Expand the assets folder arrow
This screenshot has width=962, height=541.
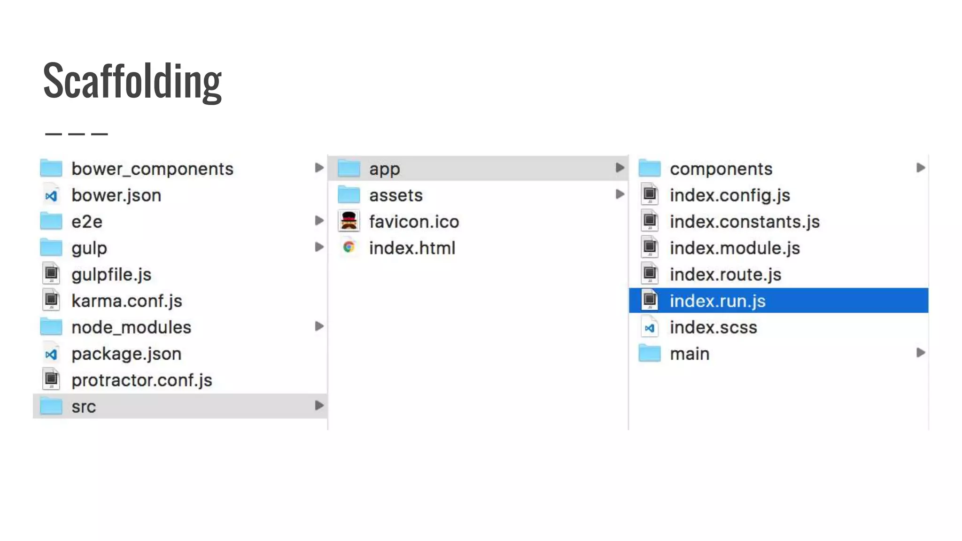tap(620, 194)
